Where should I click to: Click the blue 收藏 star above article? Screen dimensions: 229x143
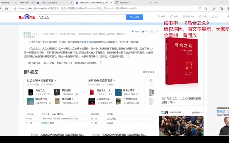[133, 31]
